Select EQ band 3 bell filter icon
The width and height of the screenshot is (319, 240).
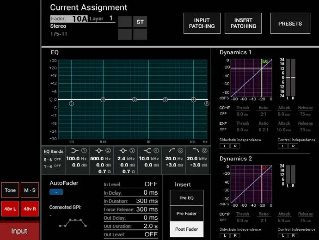point(123,151)
